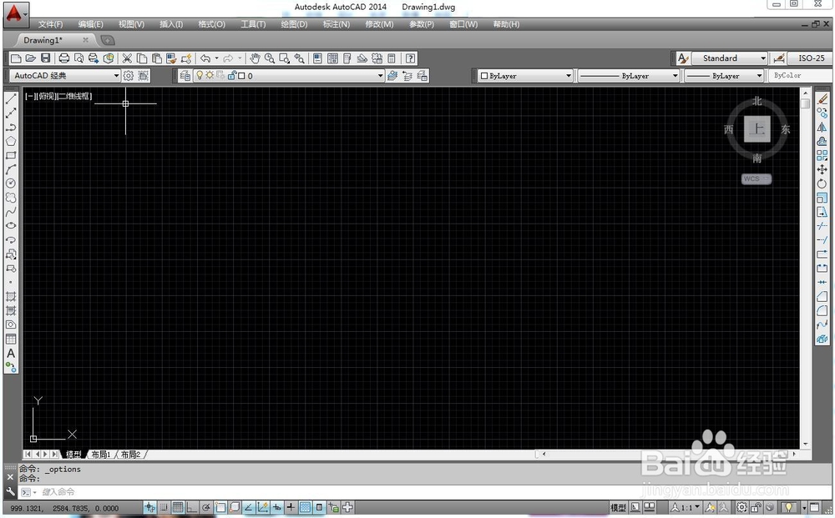Open the ByLayer color dropdown

[525, 76]
